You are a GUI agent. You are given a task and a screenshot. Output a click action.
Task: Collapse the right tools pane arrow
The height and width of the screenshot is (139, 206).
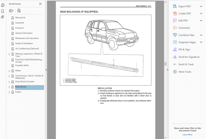coord(168,70)
